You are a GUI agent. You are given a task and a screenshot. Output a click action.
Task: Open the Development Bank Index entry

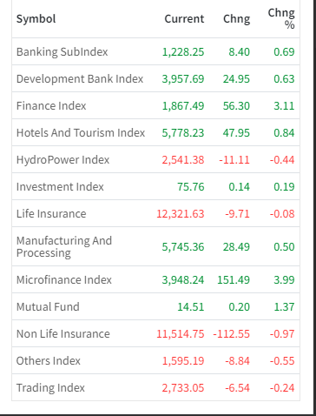click(x=80, y=79)
